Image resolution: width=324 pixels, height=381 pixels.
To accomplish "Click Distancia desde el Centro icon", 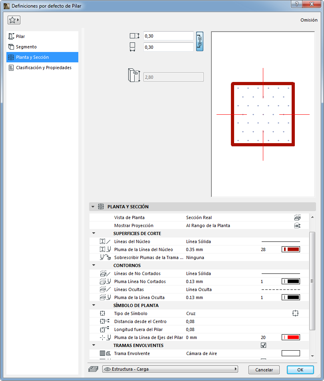I will coord(105,321).
